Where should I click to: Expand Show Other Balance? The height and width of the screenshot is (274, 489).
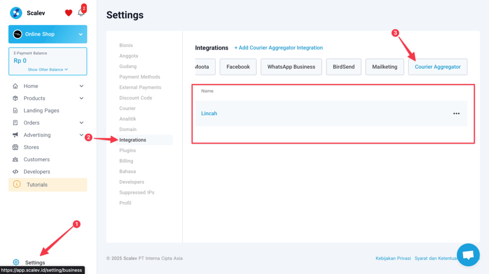[48, 70]
